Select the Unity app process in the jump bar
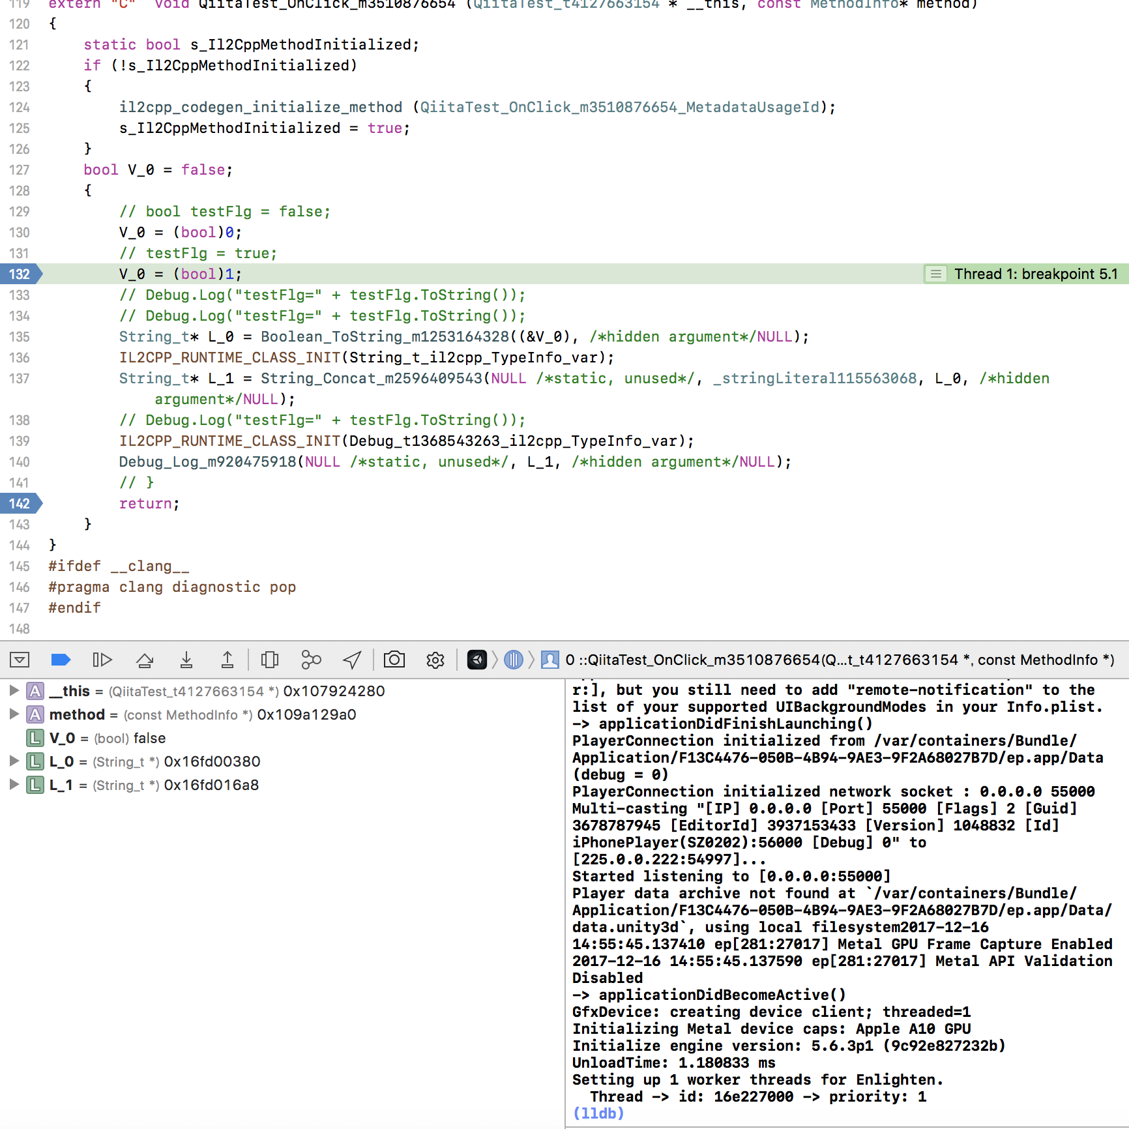 [x=477, y=660]
